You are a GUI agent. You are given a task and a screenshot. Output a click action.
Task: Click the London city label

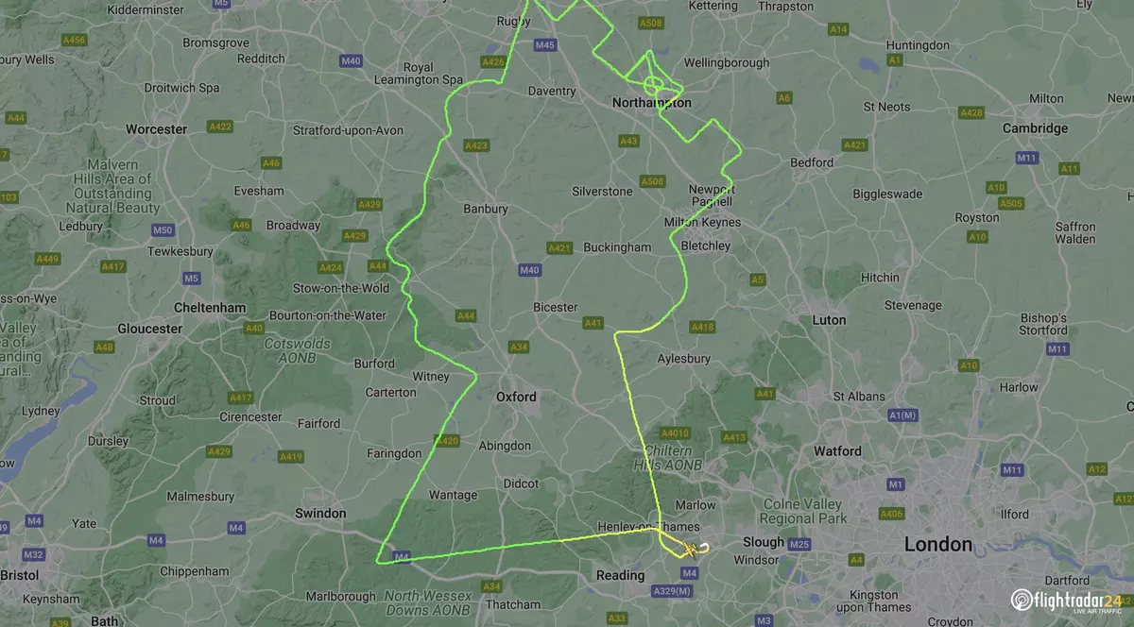938,544
